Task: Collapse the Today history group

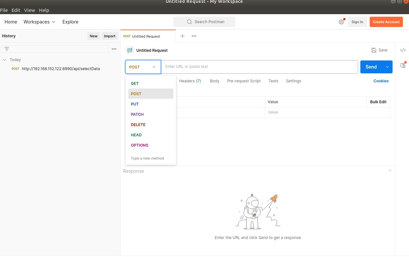Action: [x=5, y=60]
